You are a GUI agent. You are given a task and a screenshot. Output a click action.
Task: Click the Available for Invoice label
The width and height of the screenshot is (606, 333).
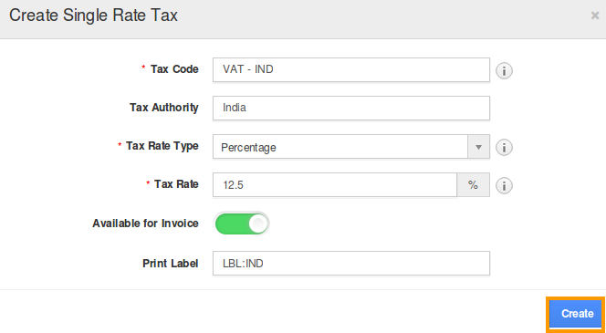click(x=145, y=224)
